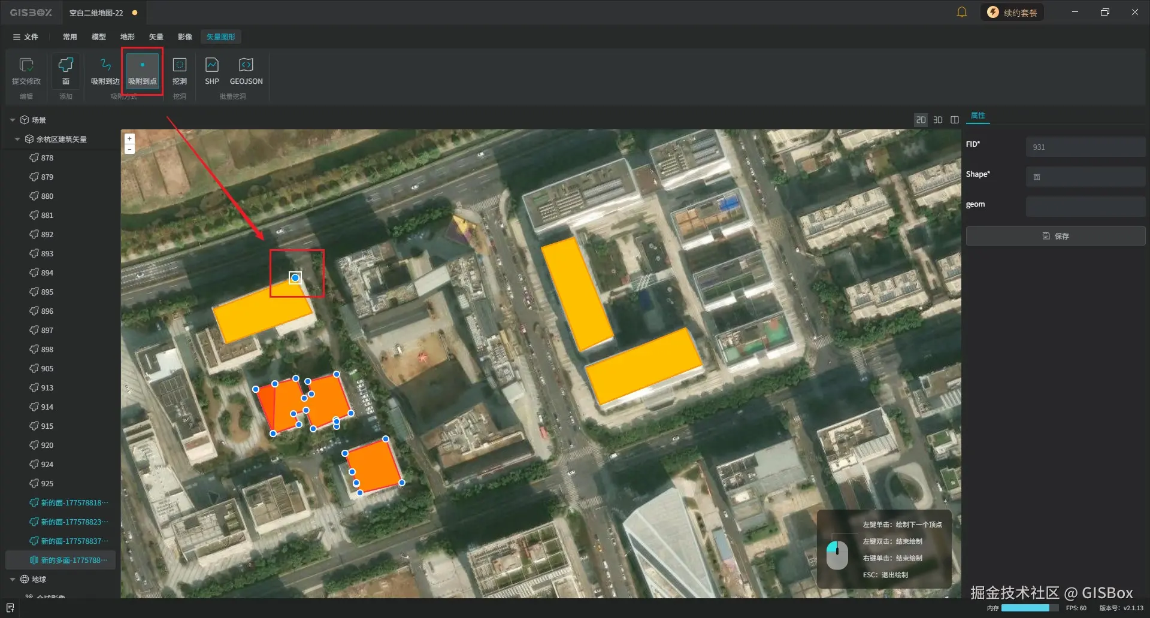Open the 文件 file menu

pos(26,37)
